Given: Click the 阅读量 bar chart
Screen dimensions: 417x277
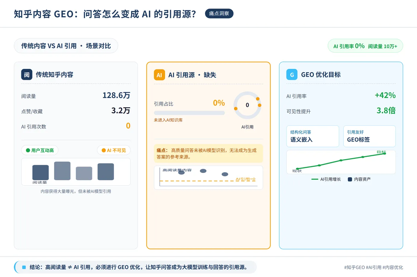Looking at the screenshot, I should tap(76, 172).
